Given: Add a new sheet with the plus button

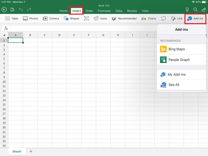Looking at the screenshot, I should pyautogui.click(x=31, y=151).
